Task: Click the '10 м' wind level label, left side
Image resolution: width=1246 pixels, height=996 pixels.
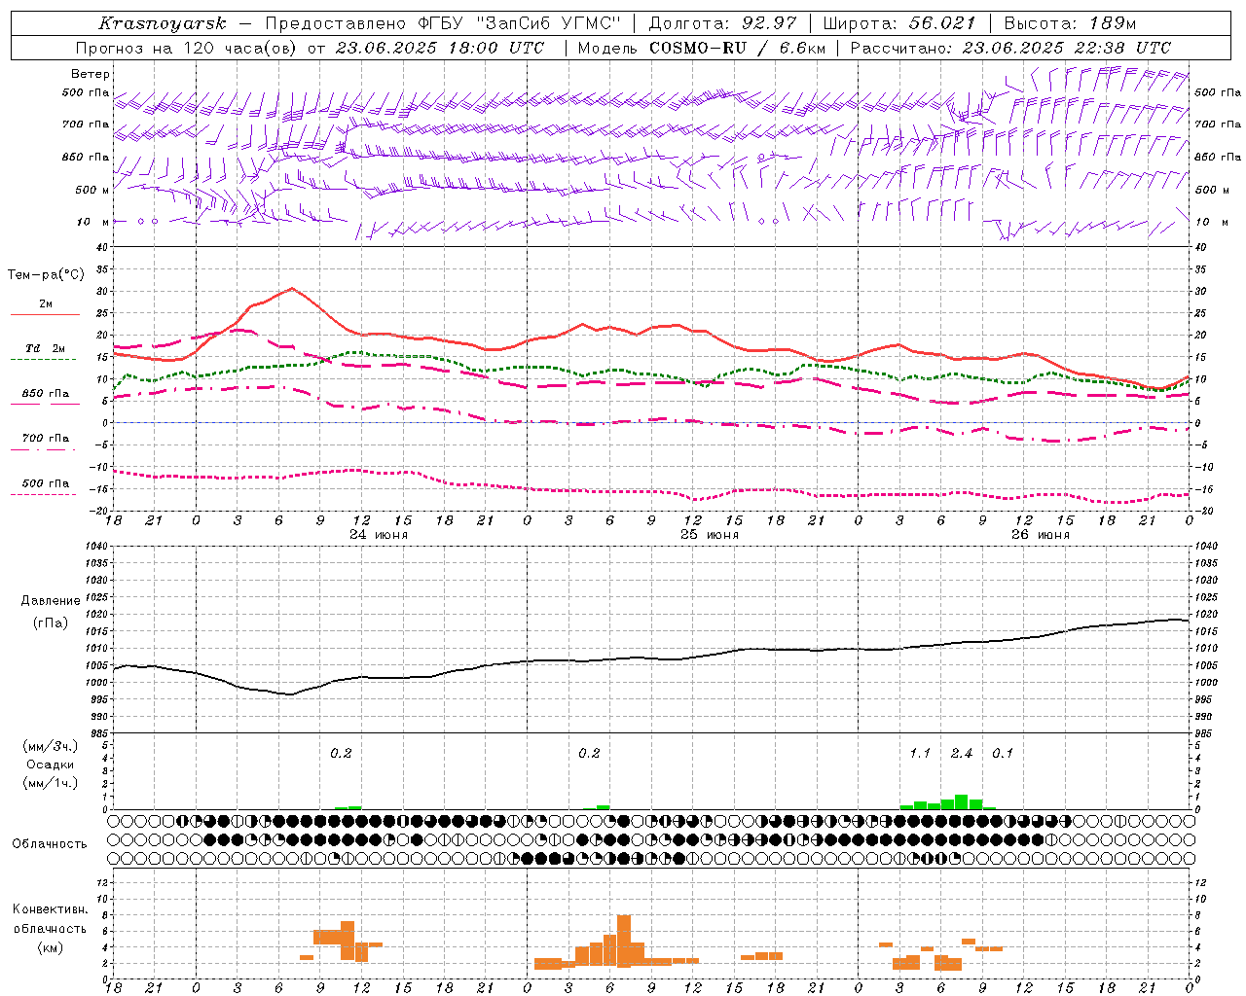Action: 93,222
